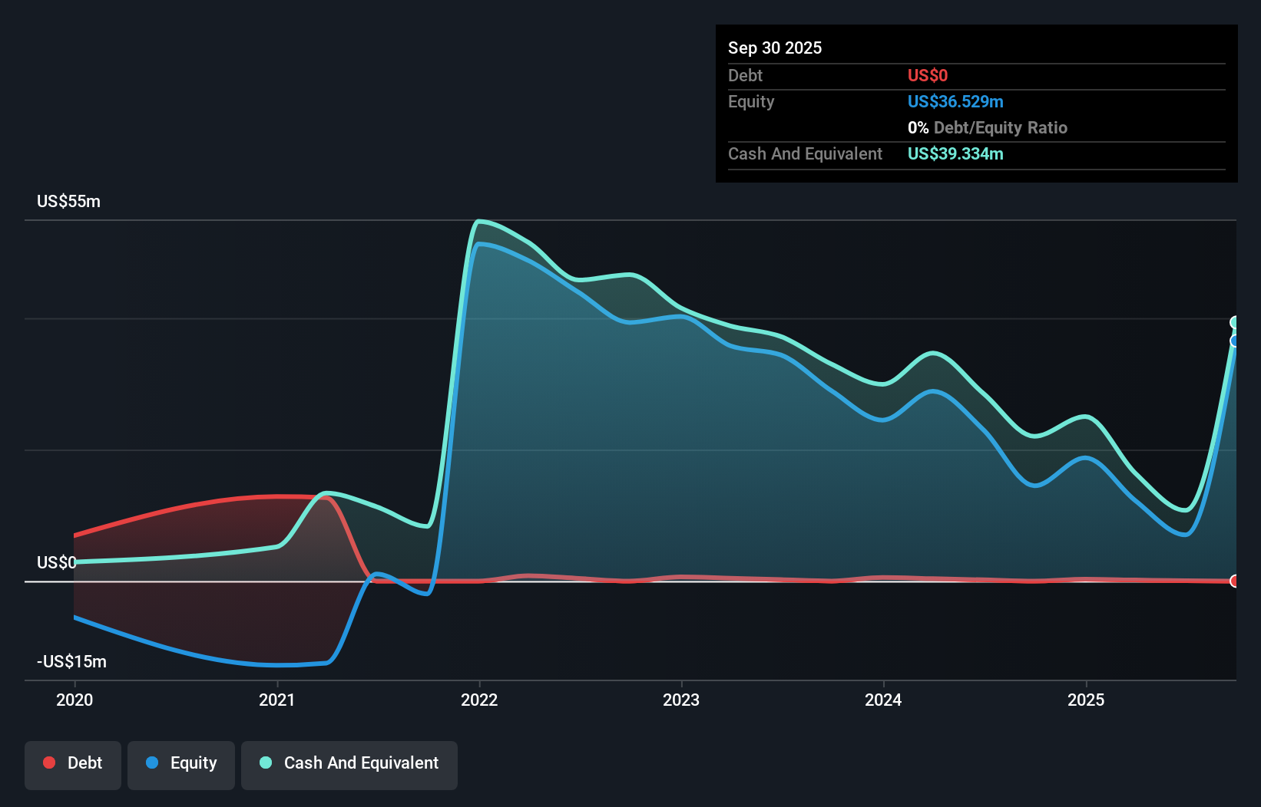Click the blue Equity legend dot

click(151, 763)
